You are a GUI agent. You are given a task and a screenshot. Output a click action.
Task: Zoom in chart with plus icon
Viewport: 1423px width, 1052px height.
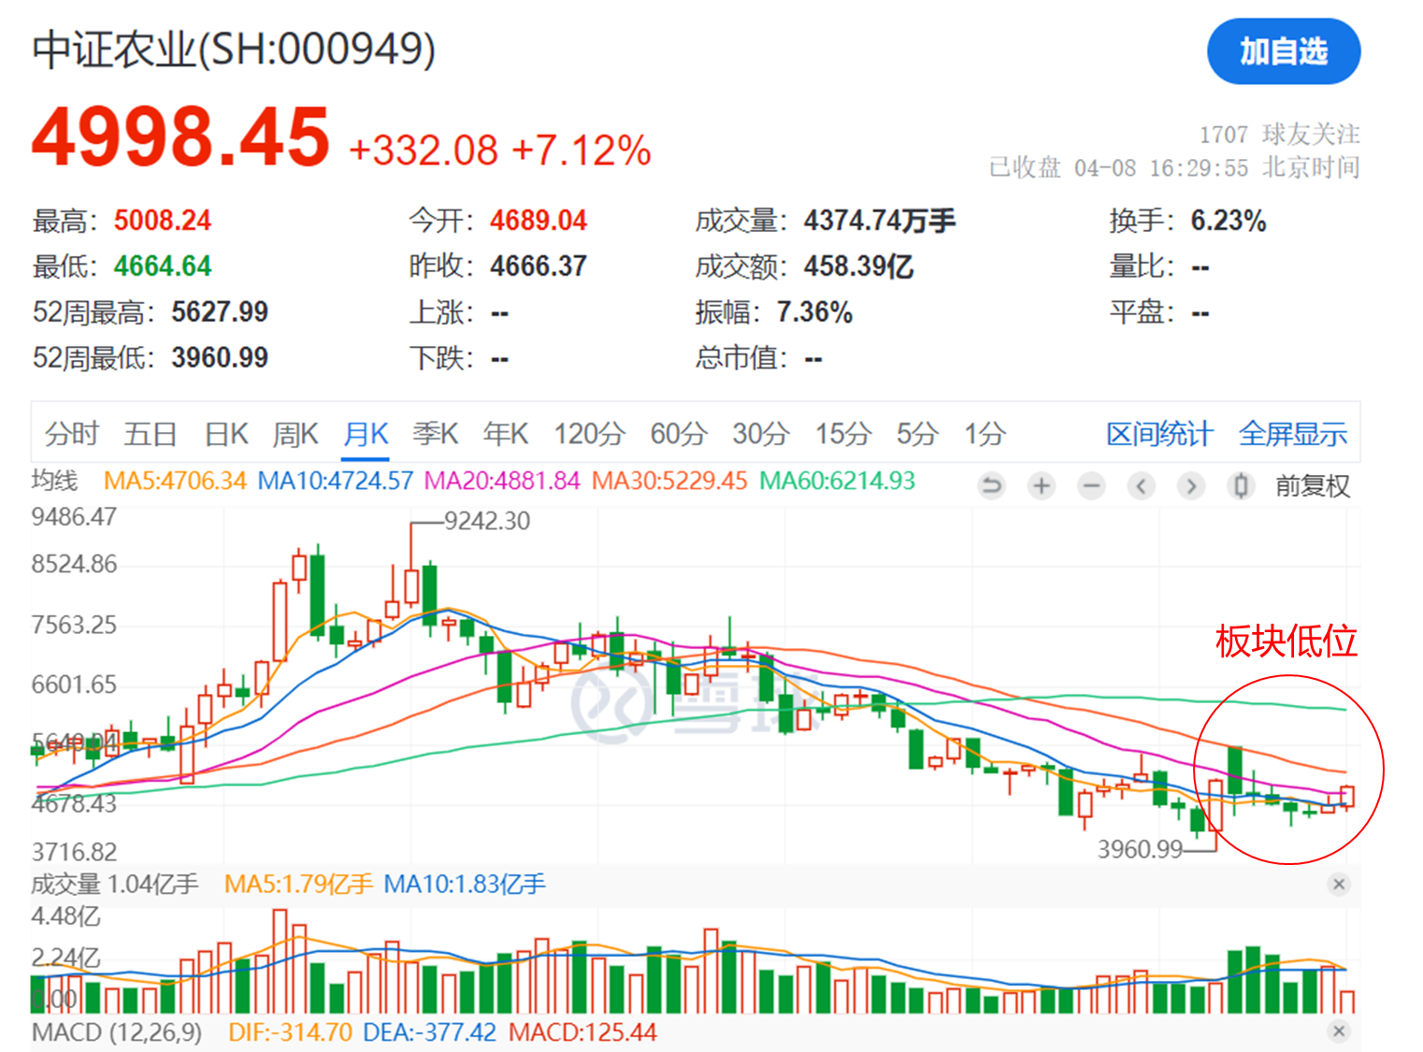pos(1041,485)
